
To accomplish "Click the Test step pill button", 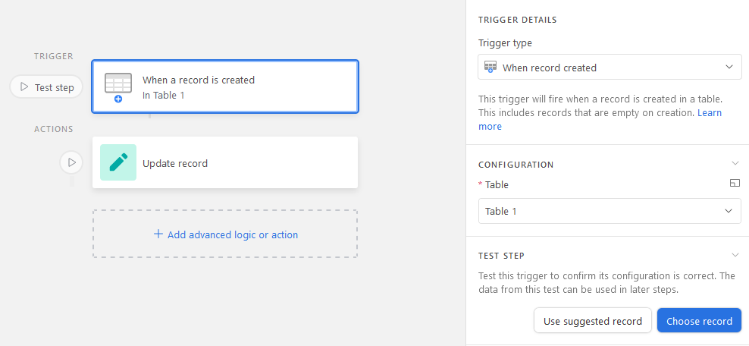I will 46,87.
